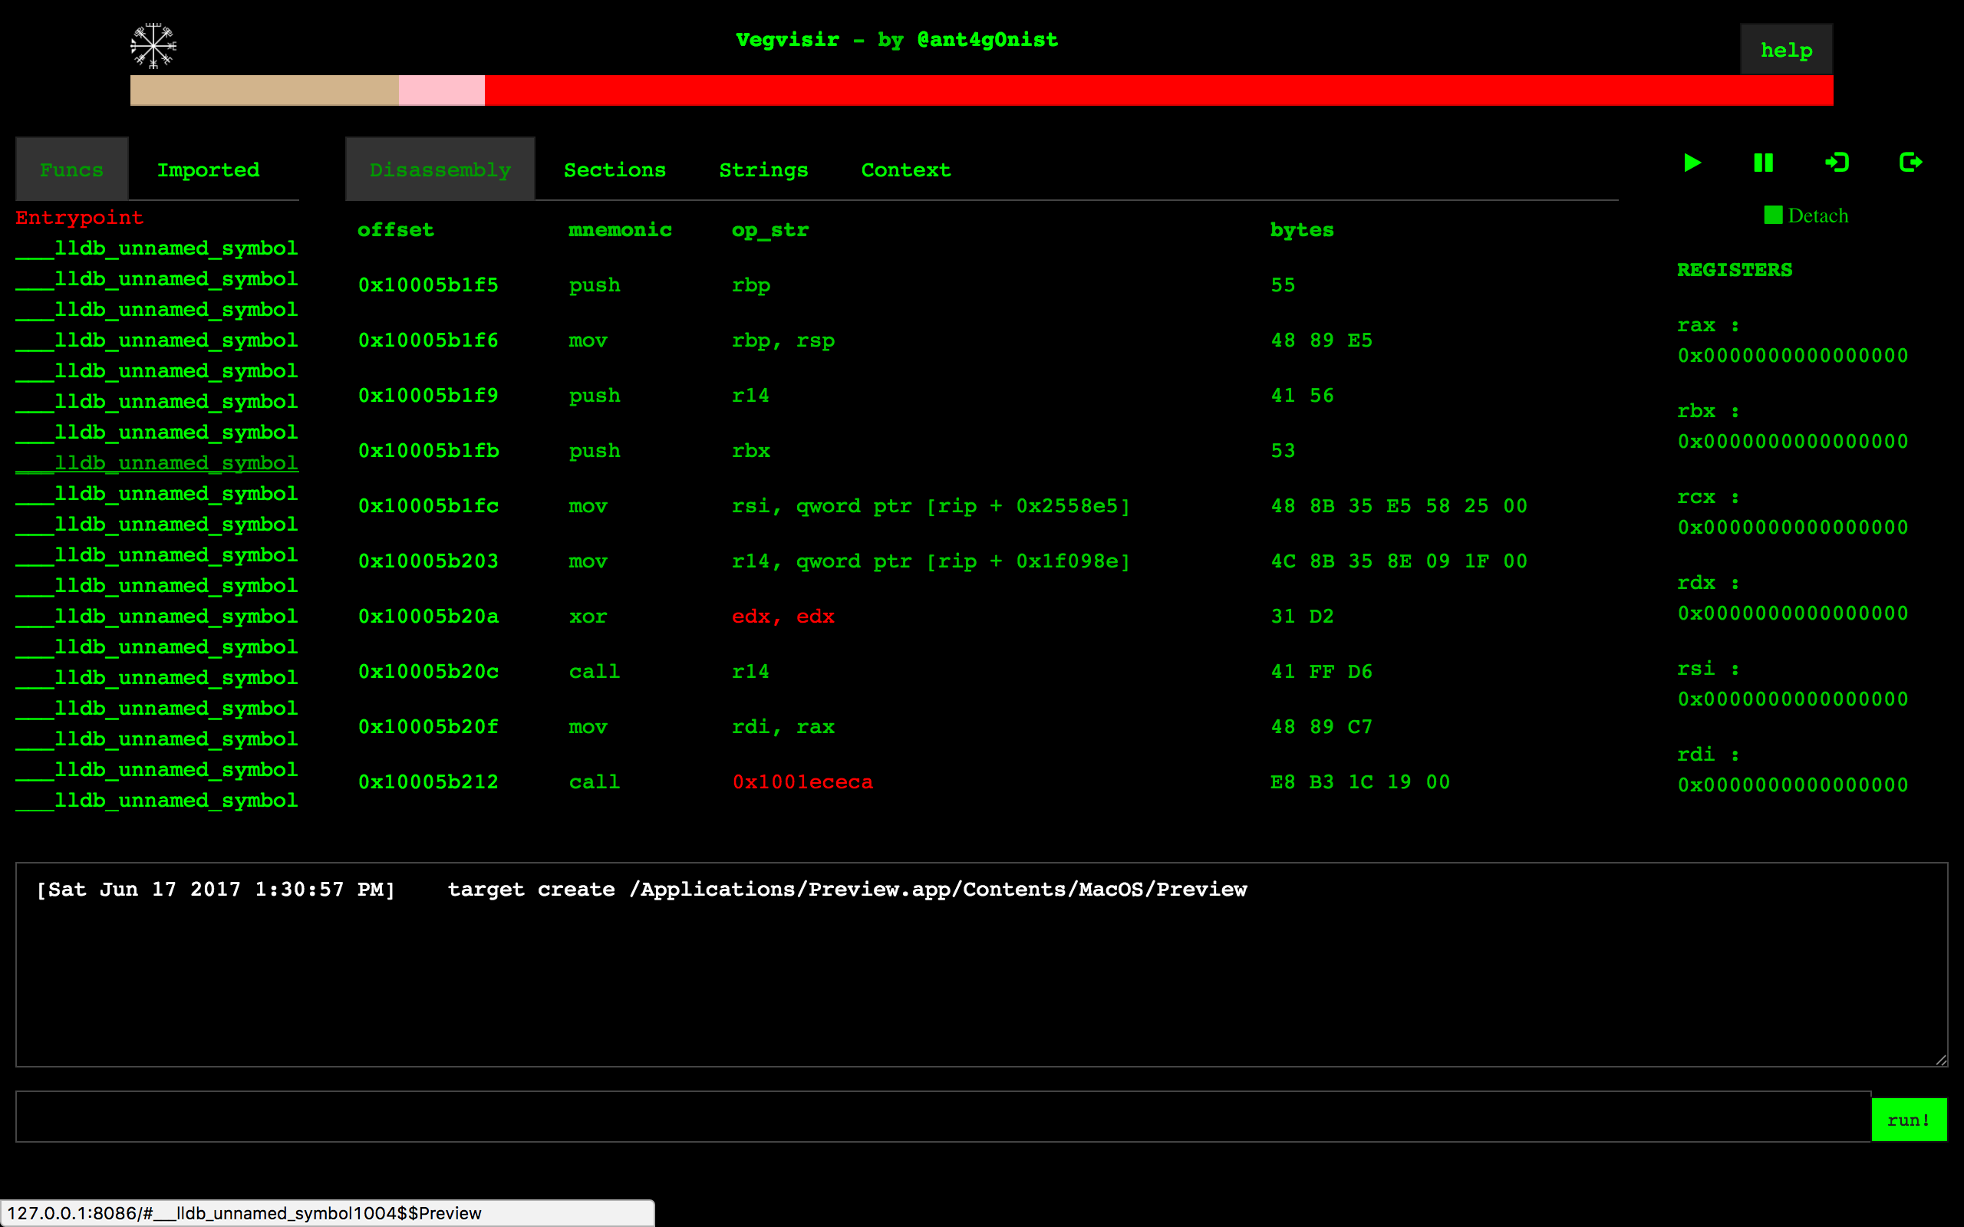Click the console resize handle corner
1964x1227 pixels.
[1940, 1060]
